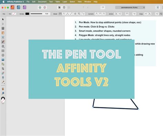Select the orange Table tool
This screenshot has height=136, width=163.
[3, 33]
